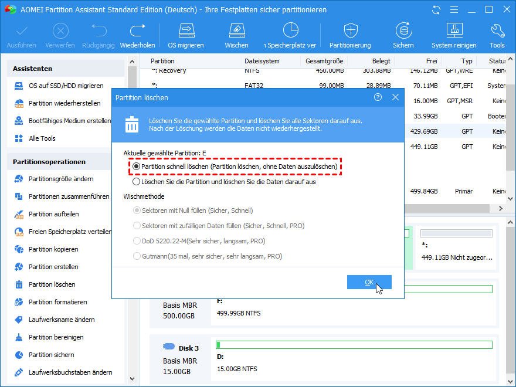The width and height of the screenshot is (516, 387).
Task: Open Partition wiederherstellen assistant
Action: tap(57, 103)
